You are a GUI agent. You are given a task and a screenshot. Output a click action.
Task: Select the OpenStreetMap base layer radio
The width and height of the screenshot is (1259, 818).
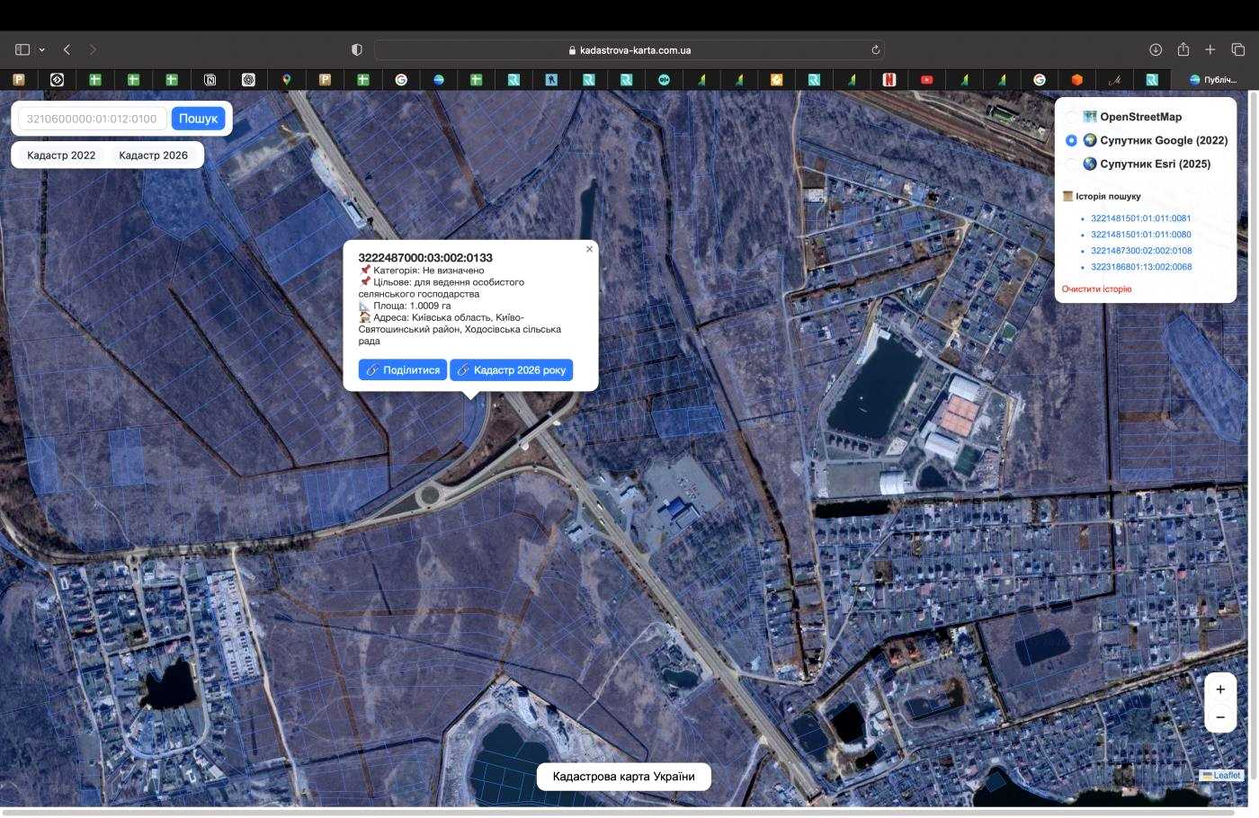1071,117
